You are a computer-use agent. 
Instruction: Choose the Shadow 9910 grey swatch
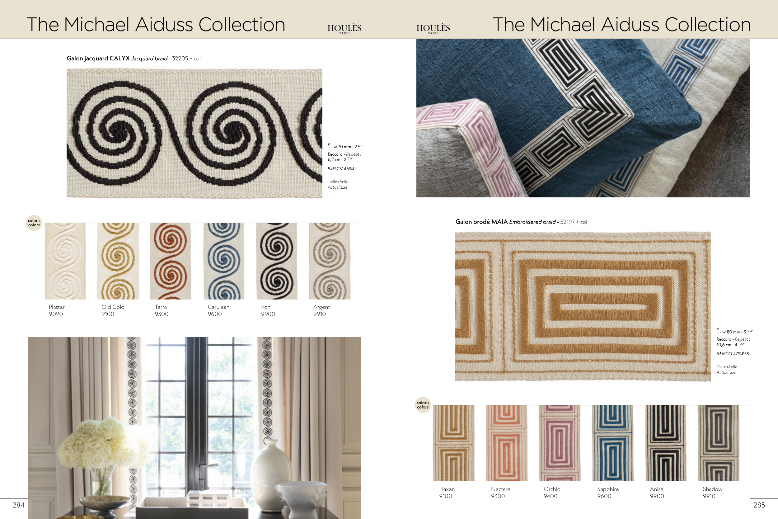pyautogui.click(x=719, y=443)
